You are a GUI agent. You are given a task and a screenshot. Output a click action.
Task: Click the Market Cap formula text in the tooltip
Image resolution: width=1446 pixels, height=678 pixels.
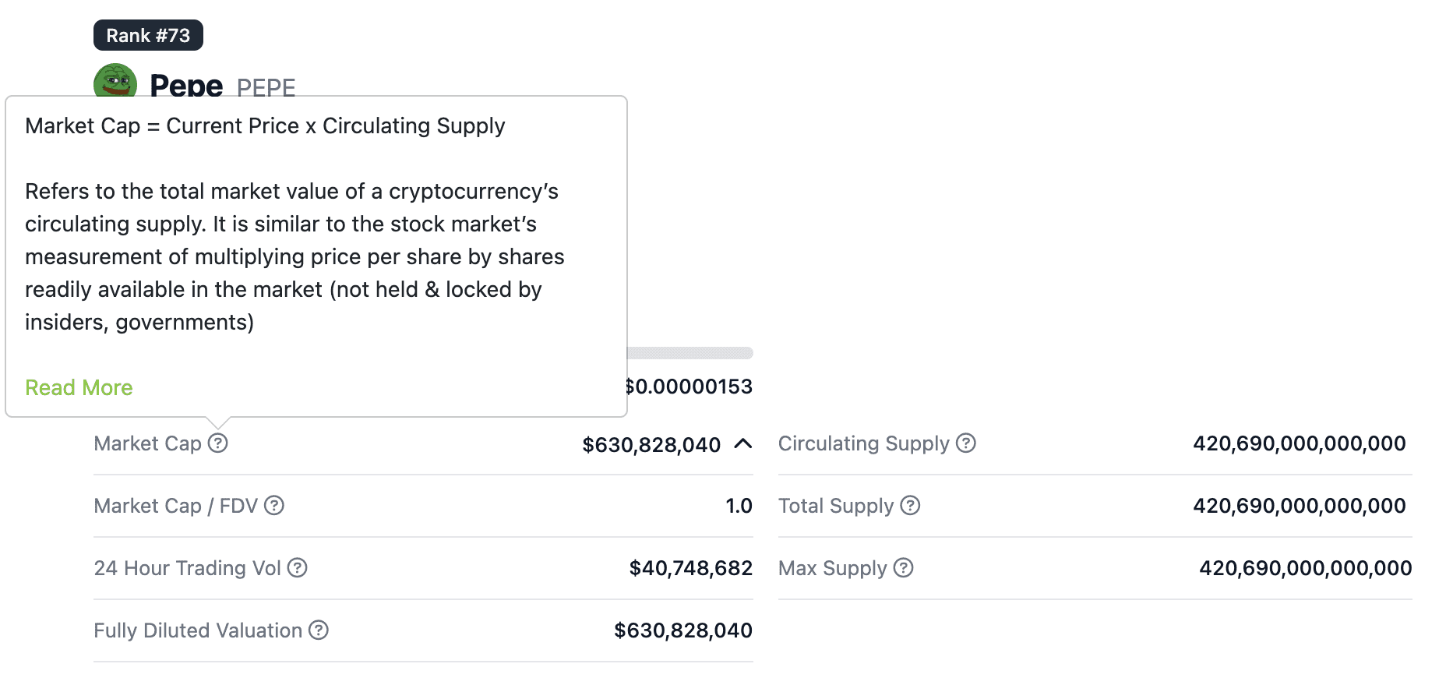[265, 125]
